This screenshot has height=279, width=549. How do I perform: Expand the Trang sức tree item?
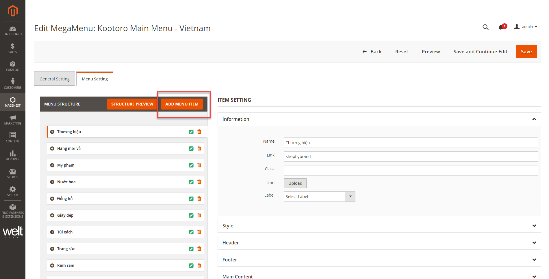pyautogui.click(x=52, y=249)
